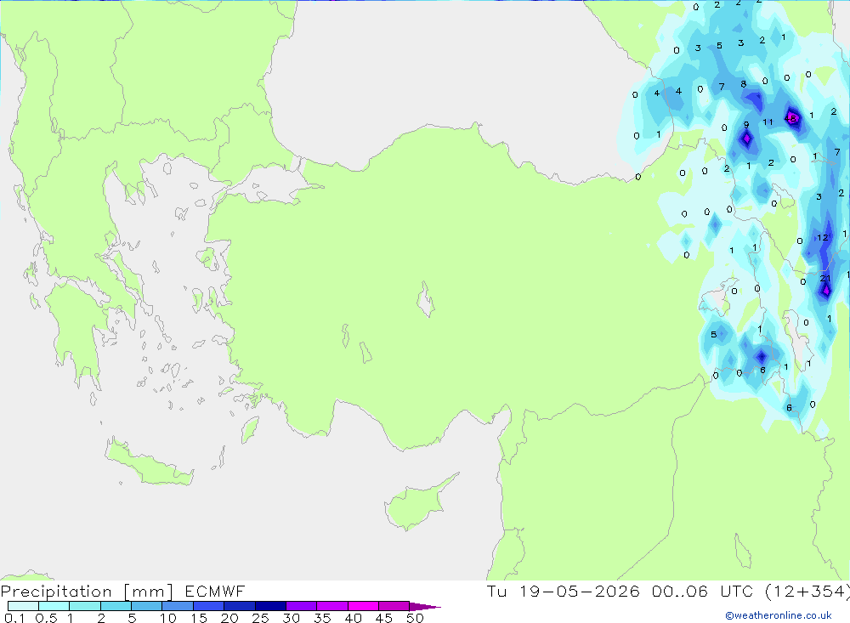Viewport: 850px width, 623px height.
Task: Click the '25' legend scale label
Action: [x=260, y=618]
